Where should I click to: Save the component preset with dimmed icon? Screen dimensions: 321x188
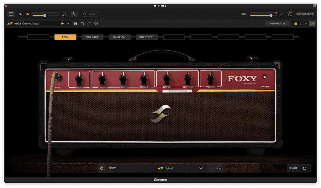tap(211, 168)
